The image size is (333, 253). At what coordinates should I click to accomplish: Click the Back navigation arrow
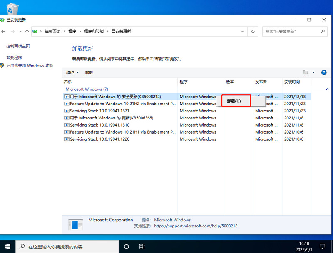click(4, 32)
